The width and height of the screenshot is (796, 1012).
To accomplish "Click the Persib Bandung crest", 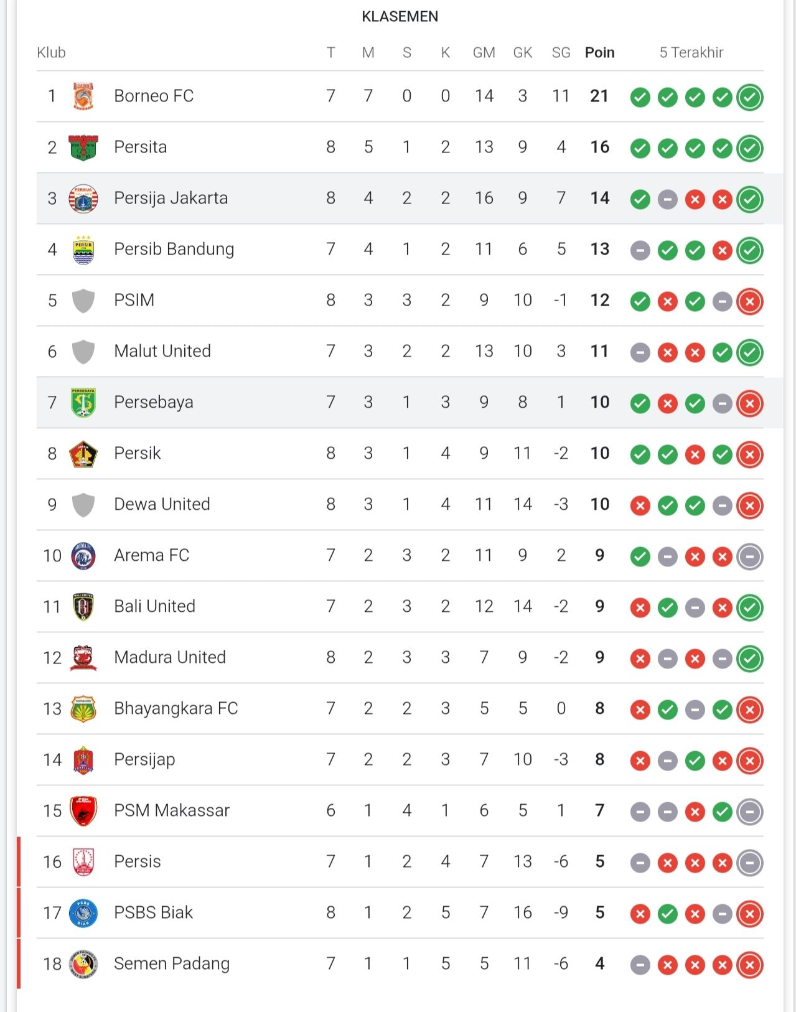I will pos(83,250).
